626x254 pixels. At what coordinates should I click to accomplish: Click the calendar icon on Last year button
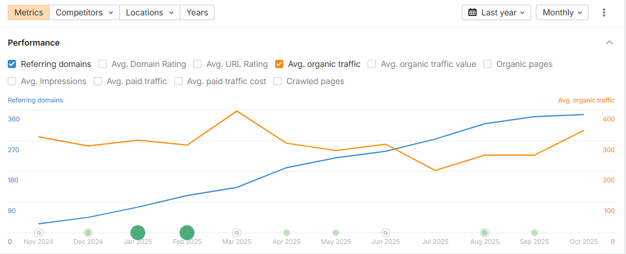pos(472,12)
